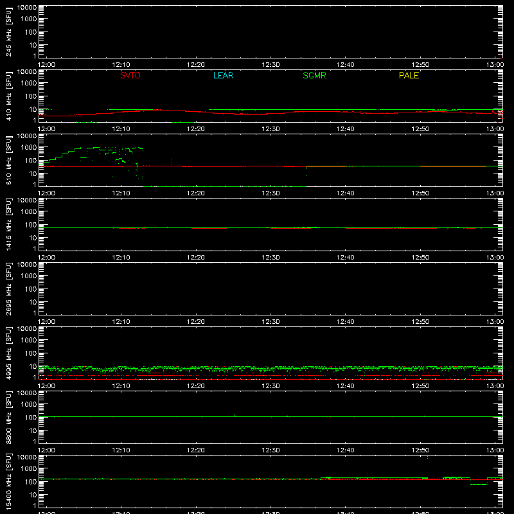514x514 pixels.
Task: Select the 1415 MHz [SFU] axis title
Action: 8,224
